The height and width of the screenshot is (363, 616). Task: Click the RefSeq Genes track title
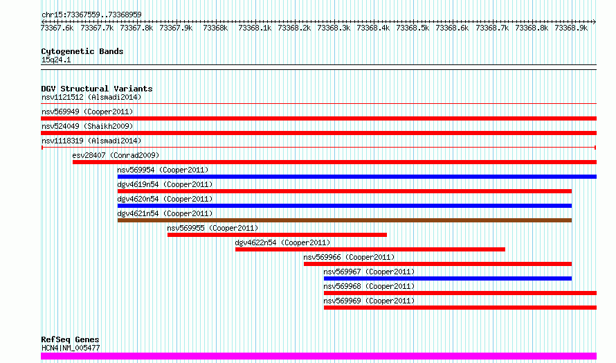point(70,339)
